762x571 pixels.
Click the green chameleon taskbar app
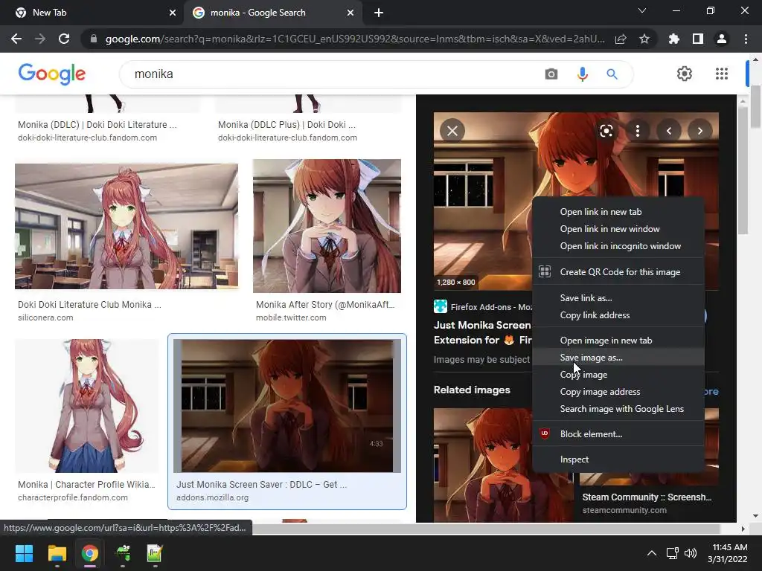click(123, 553)
